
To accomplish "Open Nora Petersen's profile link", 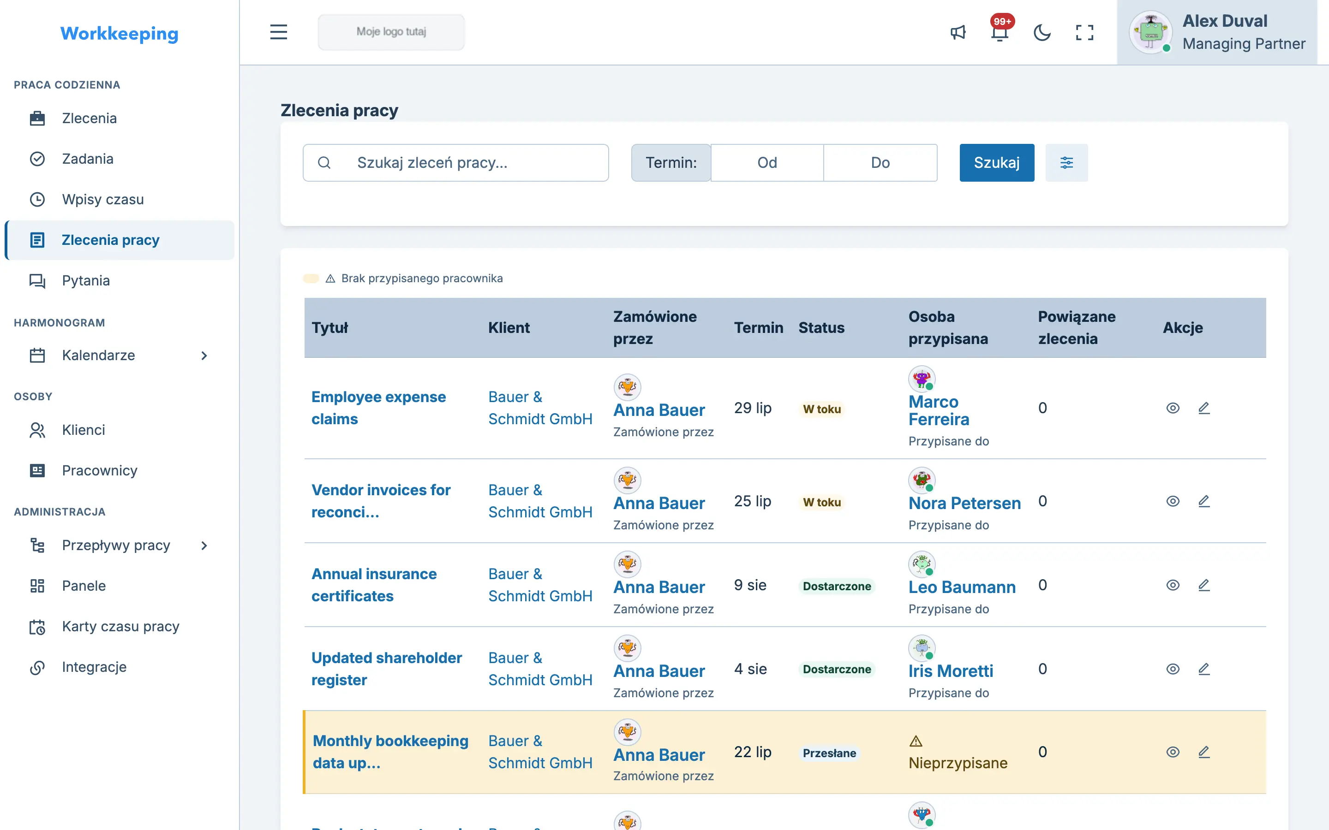I will pyautogui.click(x=964, y=503).
